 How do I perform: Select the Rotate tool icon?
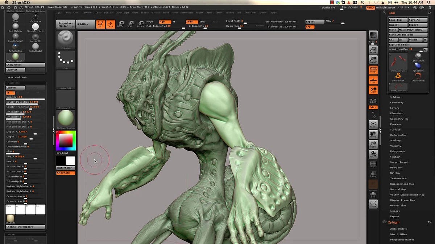click(141, 24)
